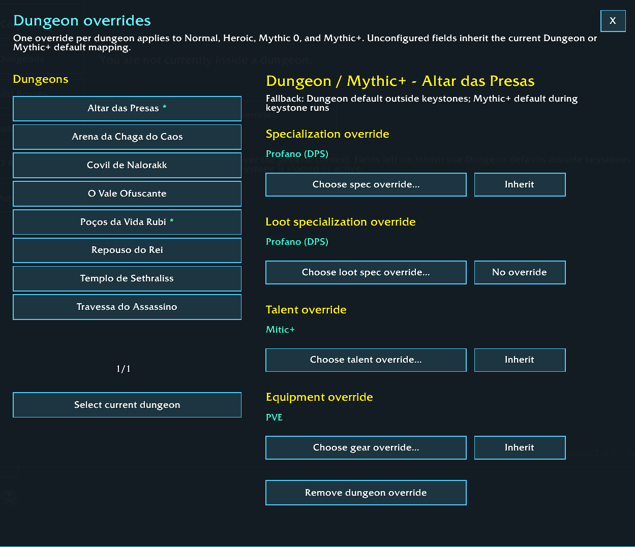Select Templo de Sethraliss dungeon
The height and width of the screenshot is (547, 635).
[127, 279]
